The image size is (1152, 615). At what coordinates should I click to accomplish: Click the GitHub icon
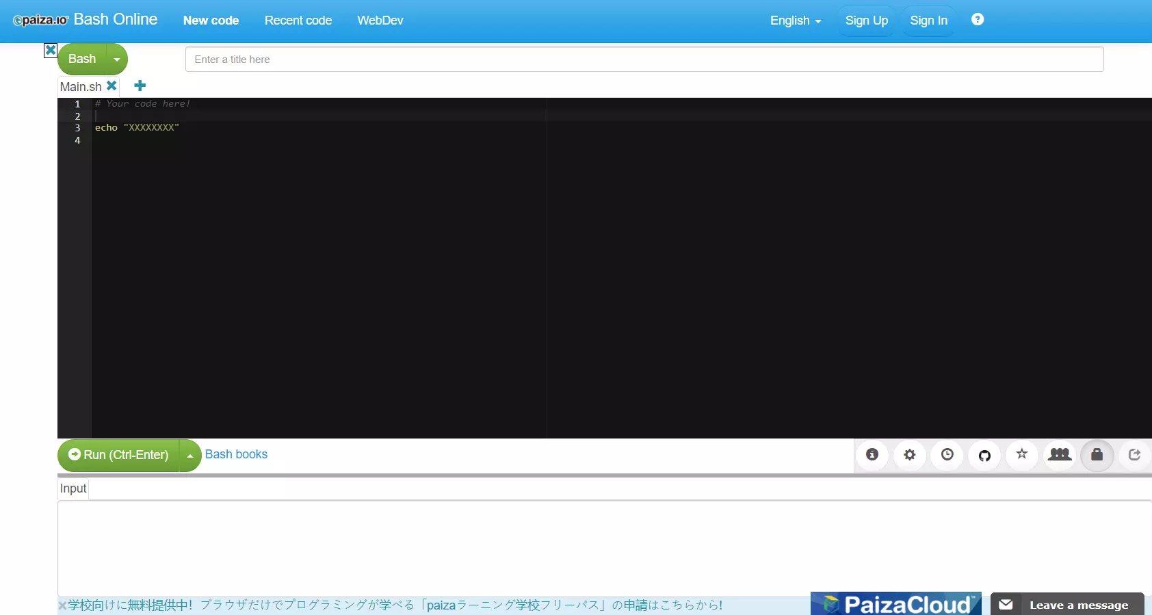985,455
